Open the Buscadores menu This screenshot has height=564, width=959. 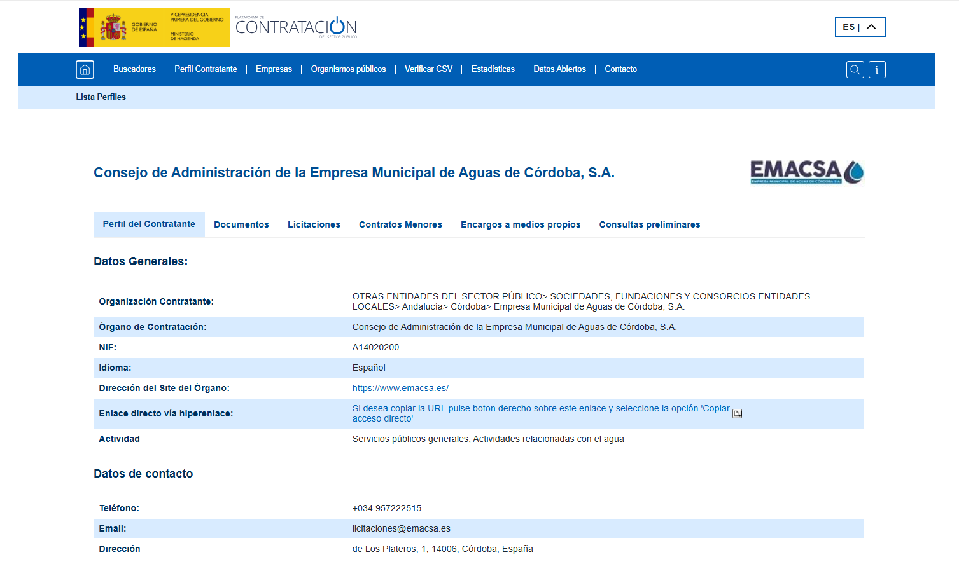coord(134,69)
